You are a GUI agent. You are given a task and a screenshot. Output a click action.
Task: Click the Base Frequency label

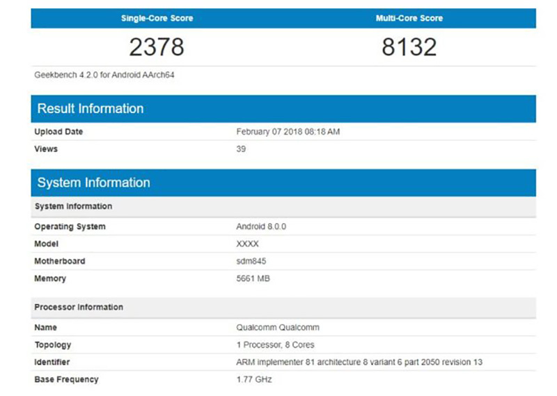(66, 379)
